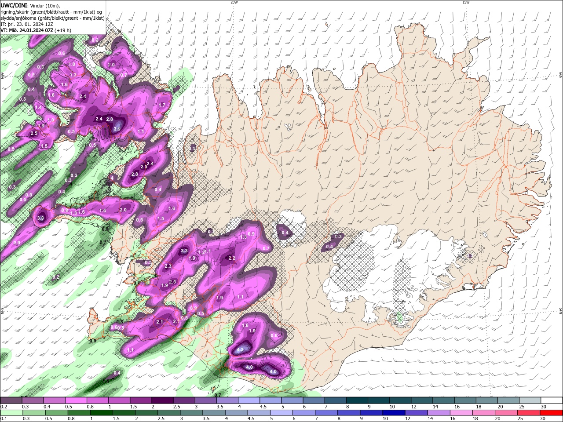563x422 pixels.
Task: Click the 2.2 snowfall value on map
Action: (x=232, y=258)
